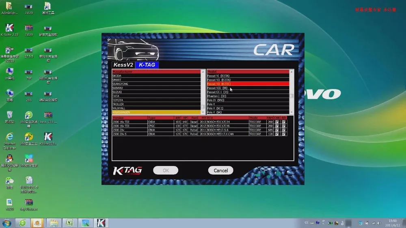Open the Excel icon in the taskbar
This screenshot has height=228, width=406.
tap(69, 223)
